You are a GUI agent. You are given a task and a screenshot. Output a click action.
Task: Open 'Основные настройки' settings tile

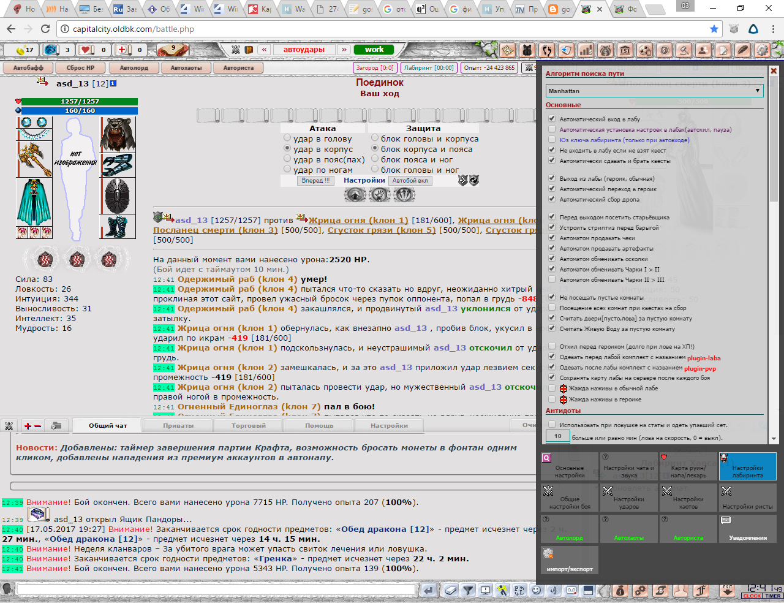(x=569, y=466)
